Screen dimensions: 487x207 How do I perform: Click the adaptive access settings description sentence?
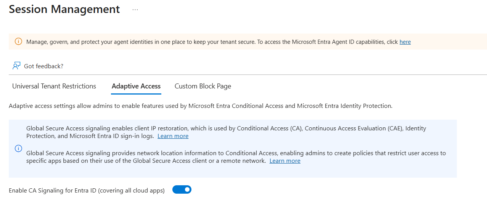tap(200, 106)
